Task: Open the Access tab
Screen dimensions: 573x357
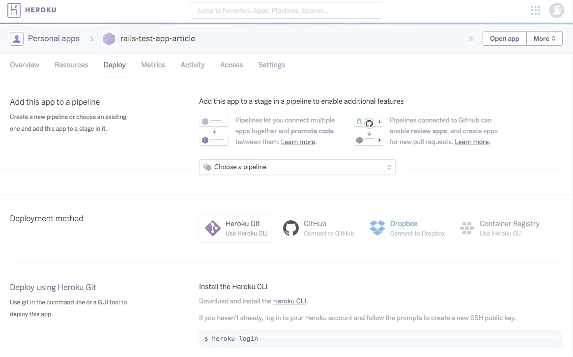Action: (x=231, y=65)
